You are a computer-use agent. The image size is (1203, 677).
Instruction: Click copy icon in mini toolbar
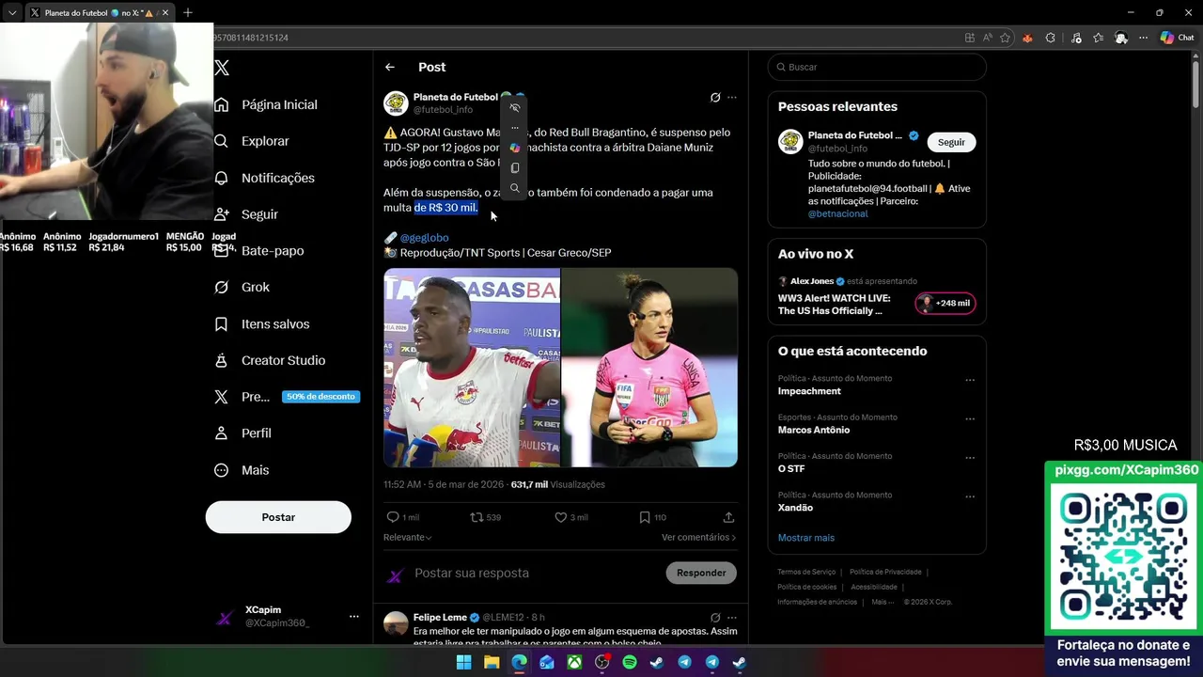pos(514,168)
